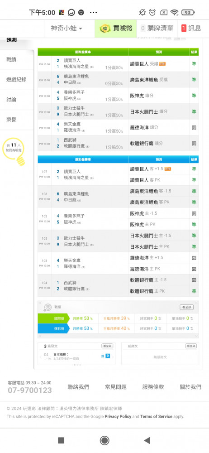Call customer service number 07-9700123
This screenshot has width=209, height=453.
30,390
